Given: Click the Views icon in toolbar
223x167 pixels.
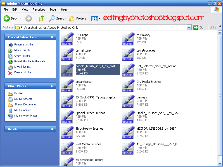Looking at the screenshot, I should click(94, 19).
